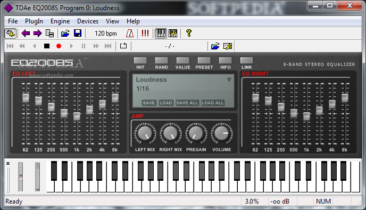Click the modulation wheel
Viewport: 366px width, 210px height.
click(37, 177)
